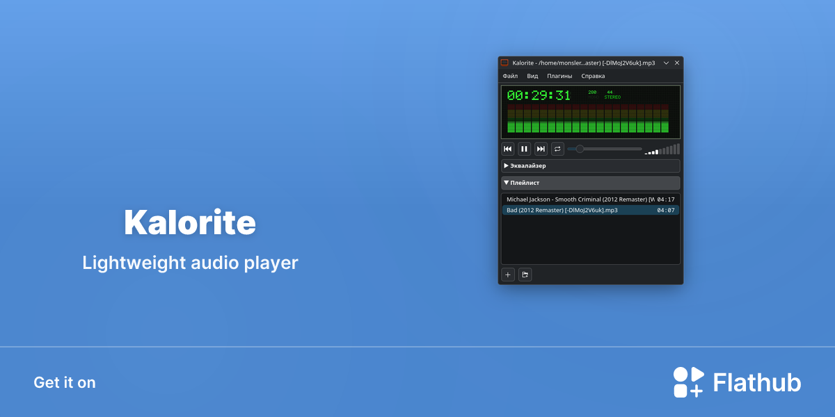Open the Файл menu
835x417 pixels.
[510, 76]
